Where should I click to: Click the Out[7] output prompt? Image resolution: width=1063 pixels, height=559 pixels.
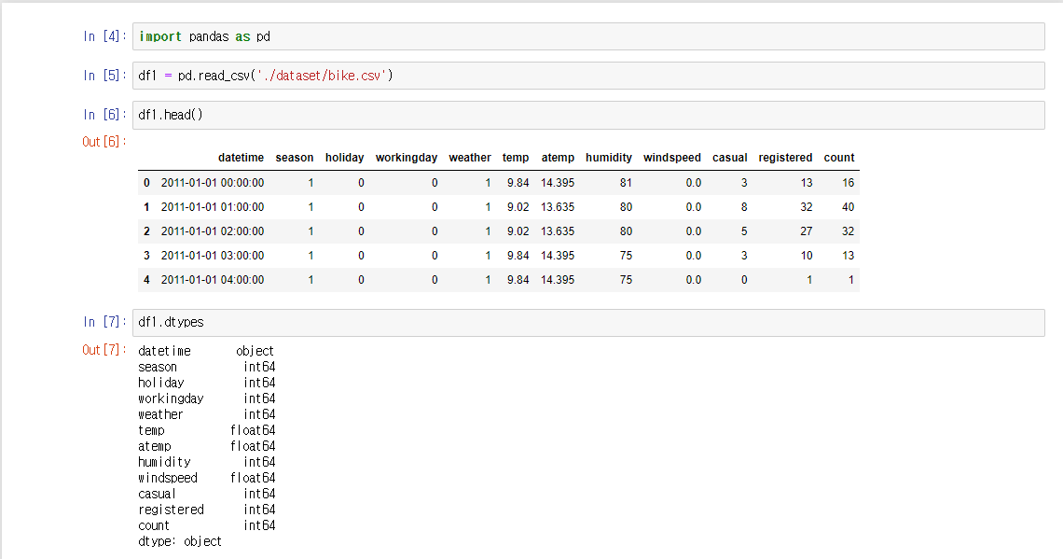click(104, 350)
